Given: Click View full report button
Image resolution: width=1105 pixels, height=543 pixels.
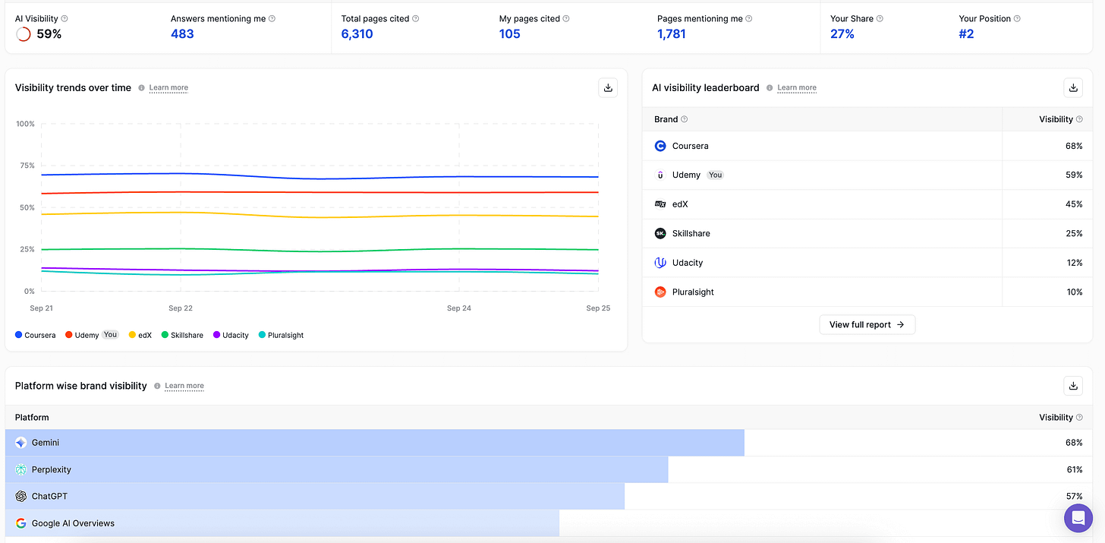Looking at the screenshot, I should [867, 324].
